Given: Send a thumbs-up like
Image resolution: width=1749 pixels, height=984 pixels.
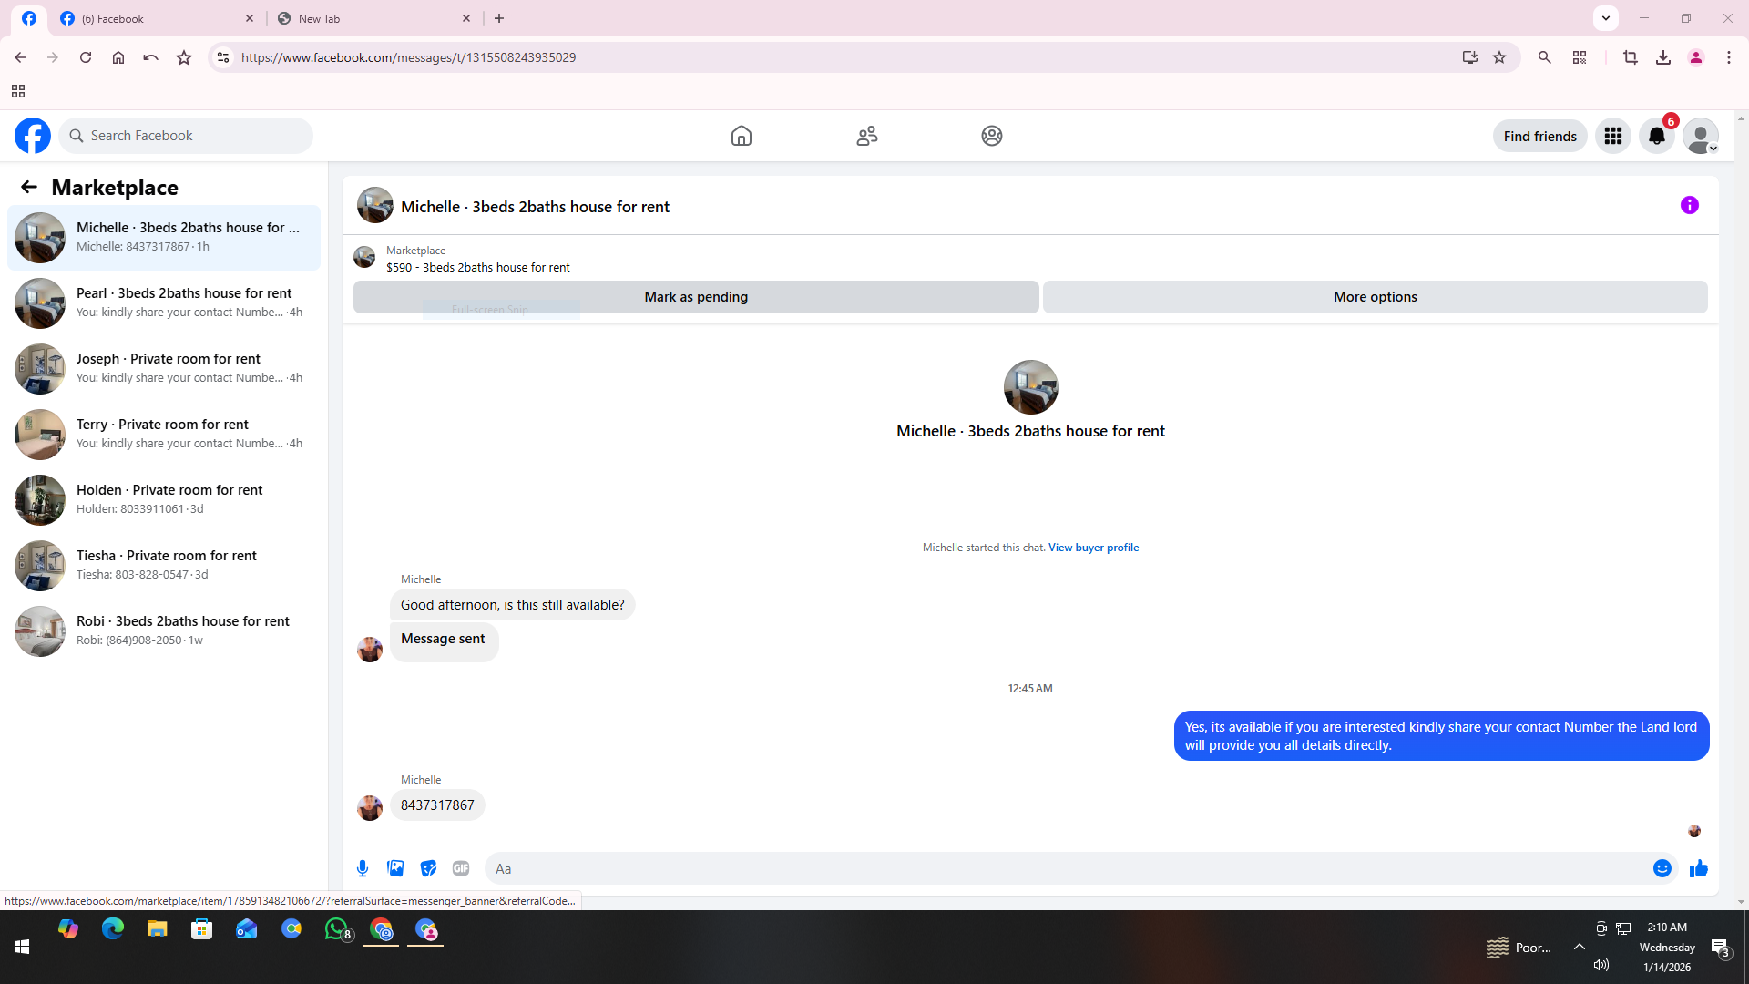Looking at the screenshot, I should click(1698, 868).
